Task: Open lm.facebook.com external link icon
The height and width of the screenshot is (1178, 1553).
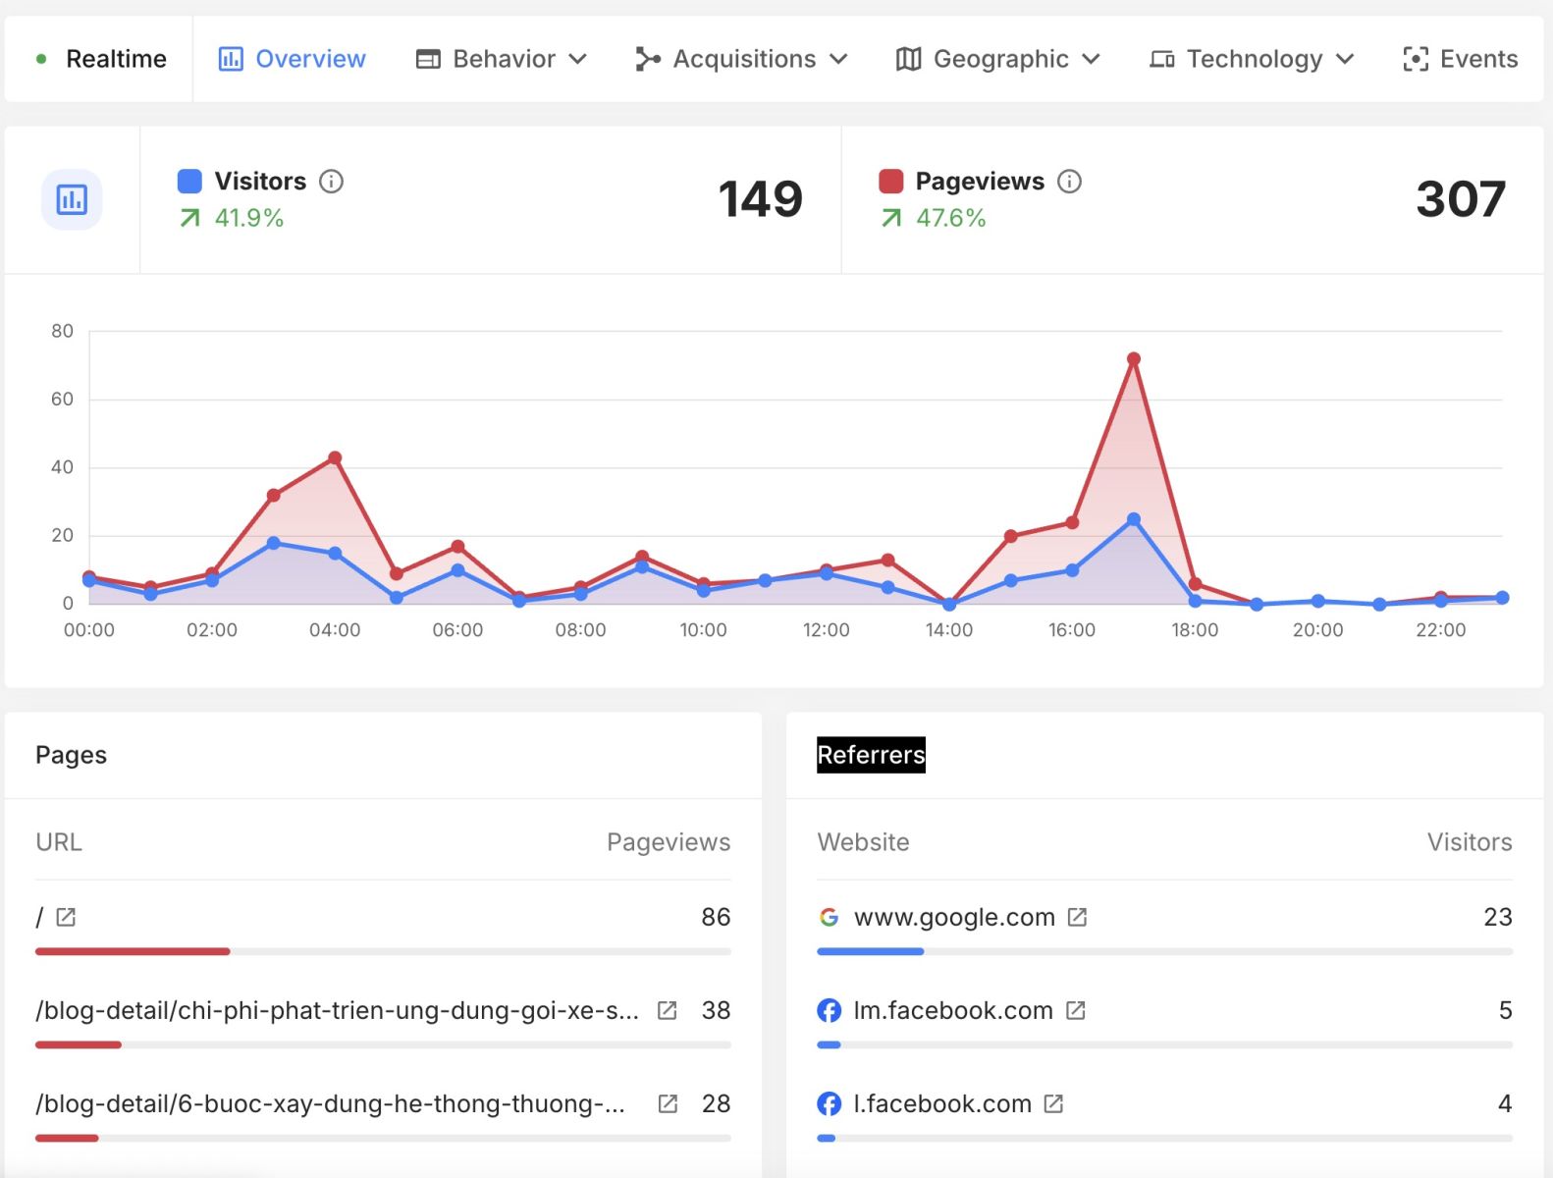Action: pos(1075,1010)
